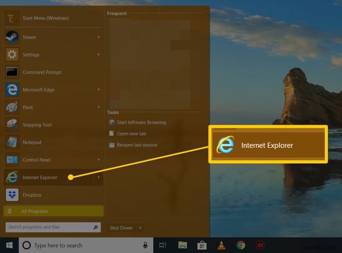Click the Windows Start button

pos(9,245)
